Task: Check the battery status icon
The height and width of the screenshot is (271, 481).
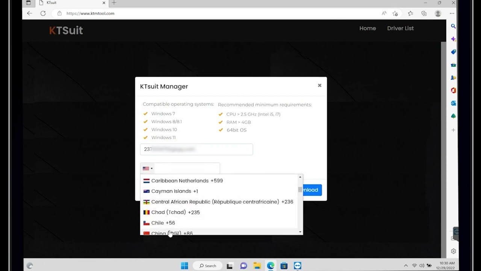Action: (x=429, y=266)
